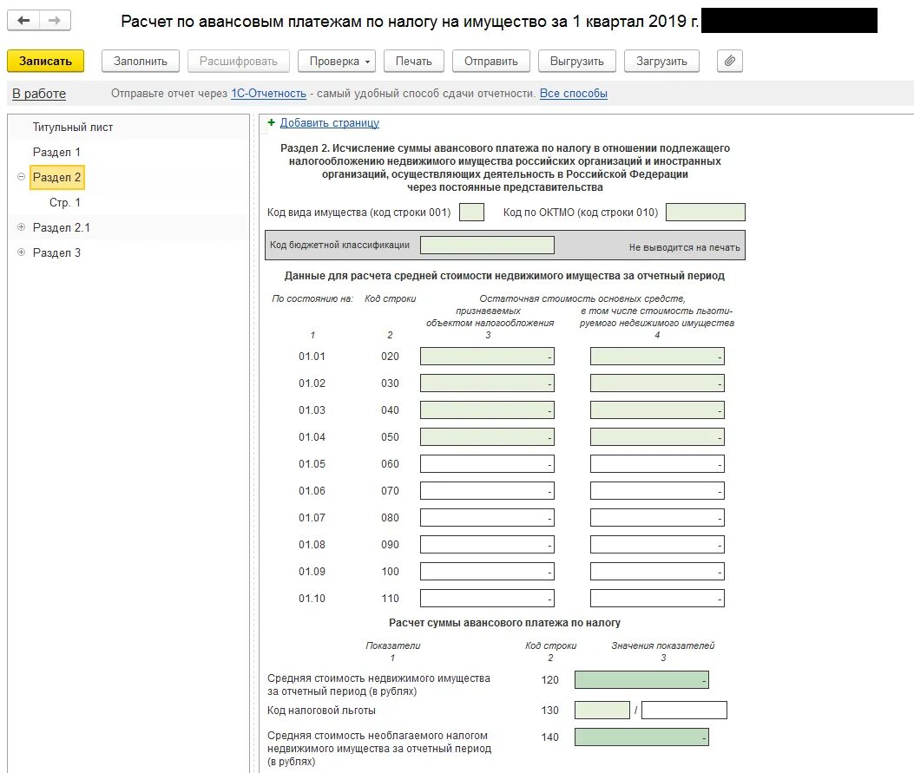
Task: Click row 070 column 3 field
Action: coord(487,490)
